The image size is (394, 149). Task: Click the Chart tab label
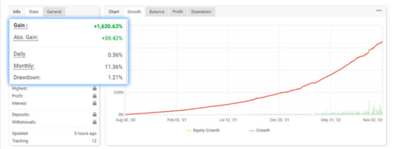114,12
